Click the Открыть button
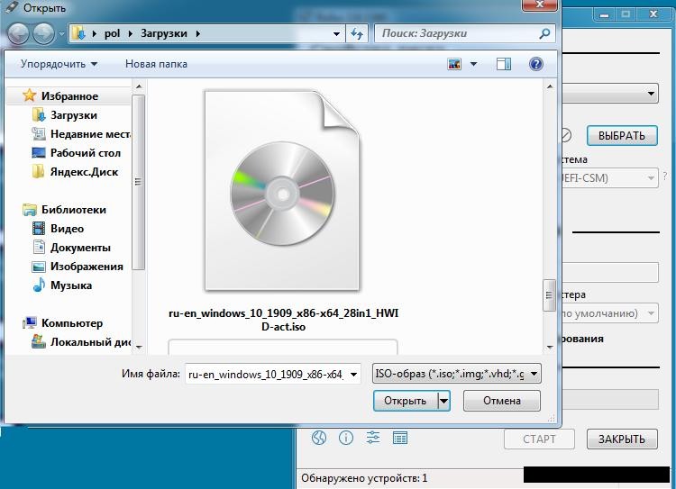Screen dimensions: 676x489 click(x=406, y=401)
